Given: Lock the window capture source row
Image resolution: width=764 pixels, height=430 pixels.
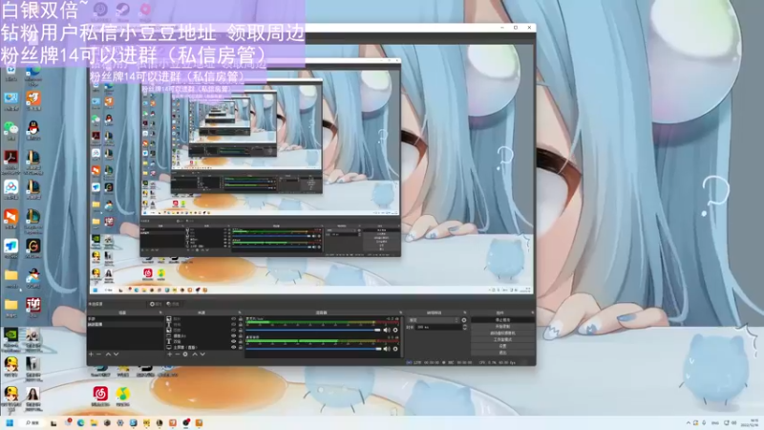Looking at the screenshot, I should coord(241,336).
